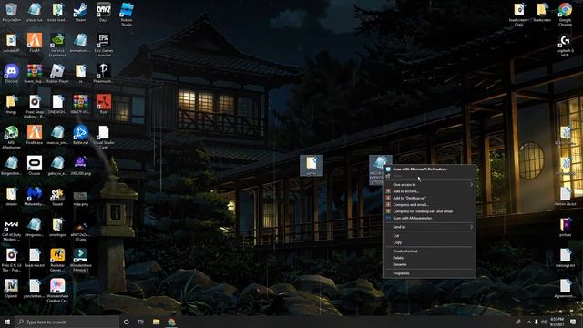This screenshot has width=583, height=328.
Task: Select the Rockstar Games Launcher icon
Action: pos(57,260)
